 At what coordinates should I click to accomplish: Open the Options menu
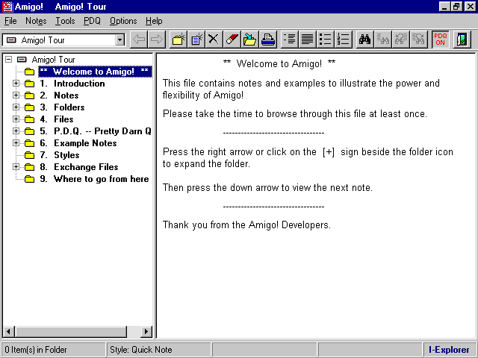pyautogui.click(x=123, y=21)
